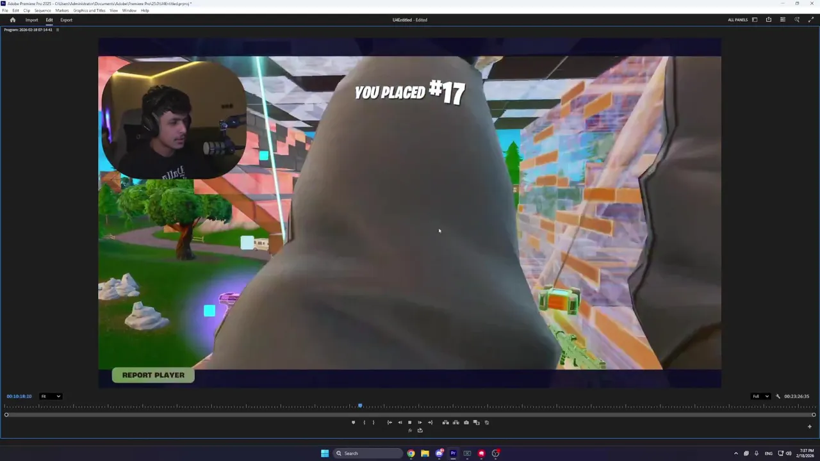Click Go to Out point button

(430, 423)
